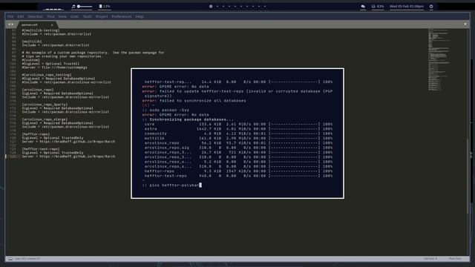Viewport: 475px width, 267px height.
Task: Click the file:///home/custompkgs Server line
Action: pos(54,67)
